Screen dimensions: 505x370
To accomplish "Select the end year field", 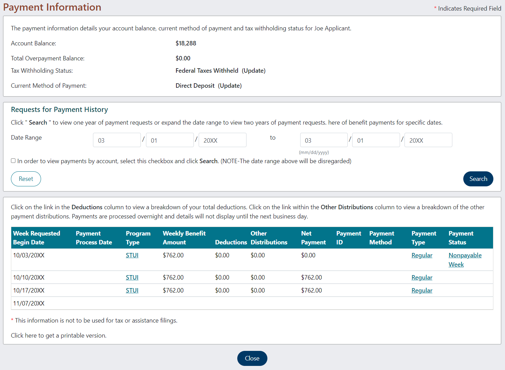I will point(428,140).
